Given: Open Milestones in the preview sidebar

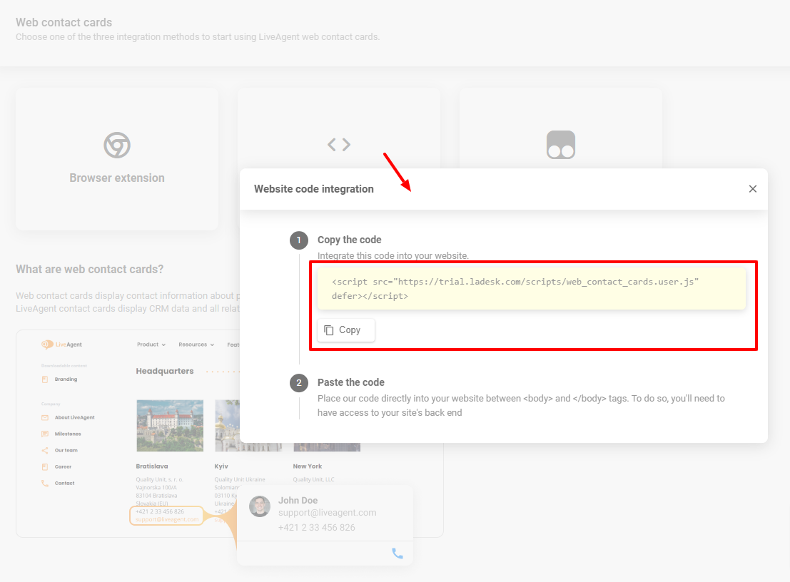Looking at the screenshot, I should click(68, 434).
